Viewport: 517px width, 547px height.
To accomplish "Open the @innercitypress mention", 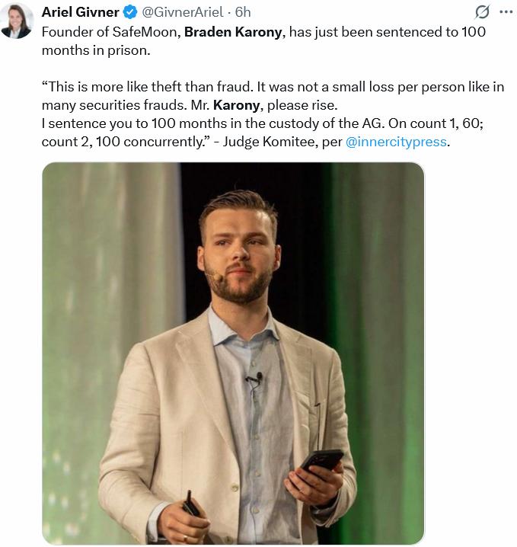I will pyautogui.click(x=396, y=142).
